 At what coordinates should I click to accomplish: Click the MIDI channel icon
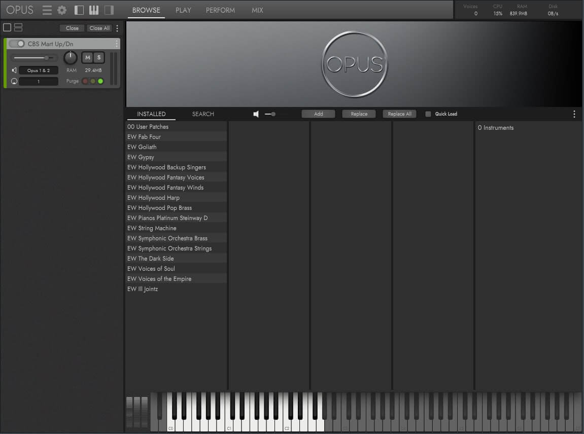click(14, 81)
